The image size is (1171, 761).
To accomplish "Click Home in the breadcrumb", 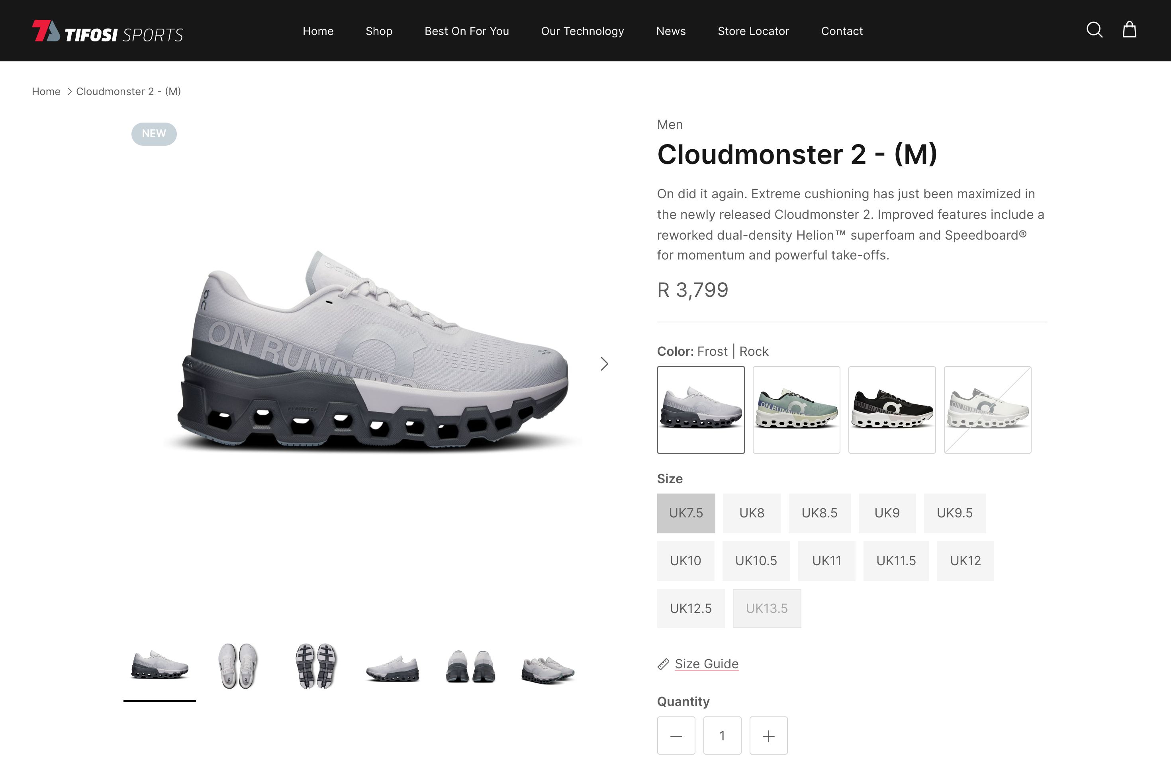I will coord(46,92).
